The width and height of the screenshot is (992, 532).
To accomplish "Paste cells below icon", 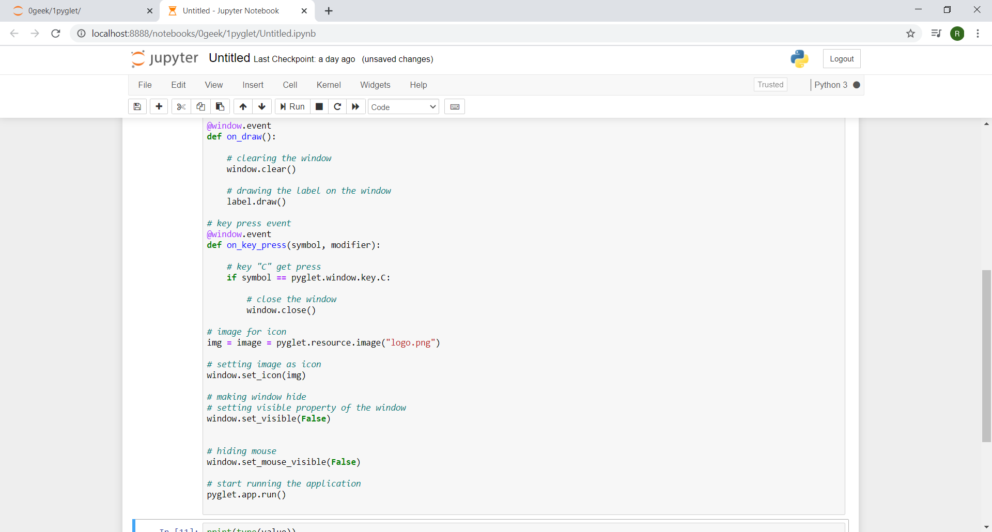I will pos(220,107).
